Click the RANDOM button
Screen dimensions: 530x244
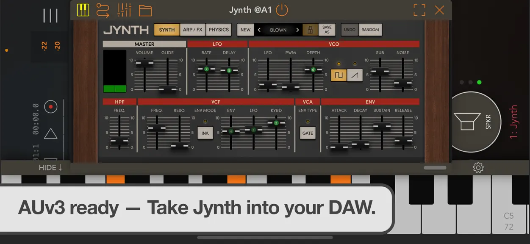coord(370,30)
